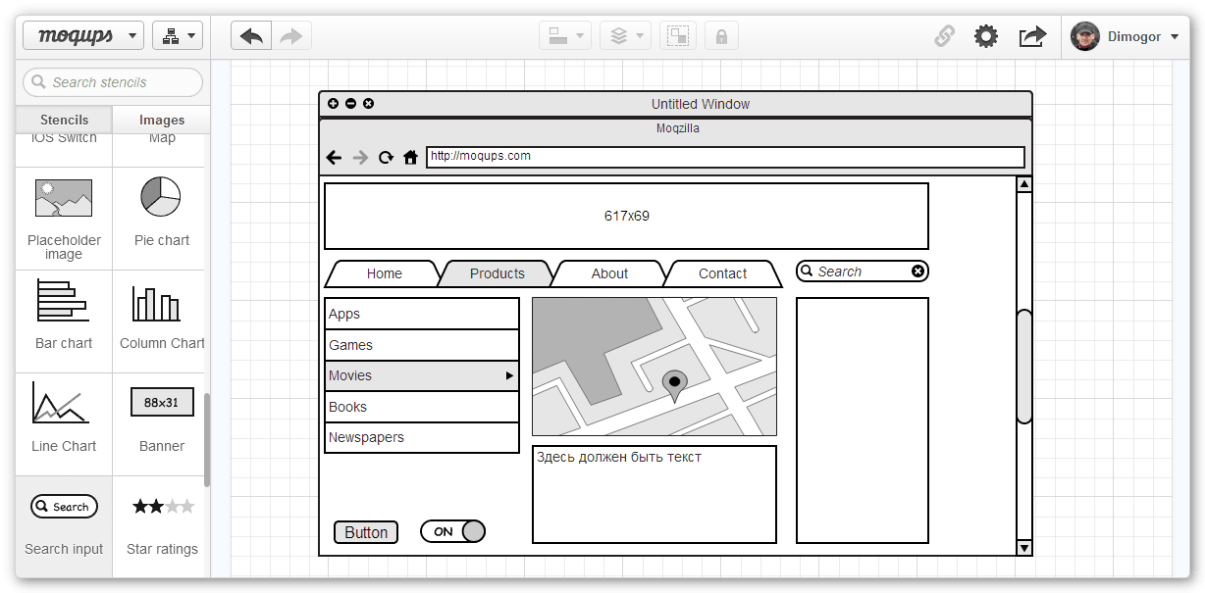The width and height of the screenshot is (1205, 593).
Task: Select the Movies item in list
Action: pyautogui.click(x=421, y=375)
